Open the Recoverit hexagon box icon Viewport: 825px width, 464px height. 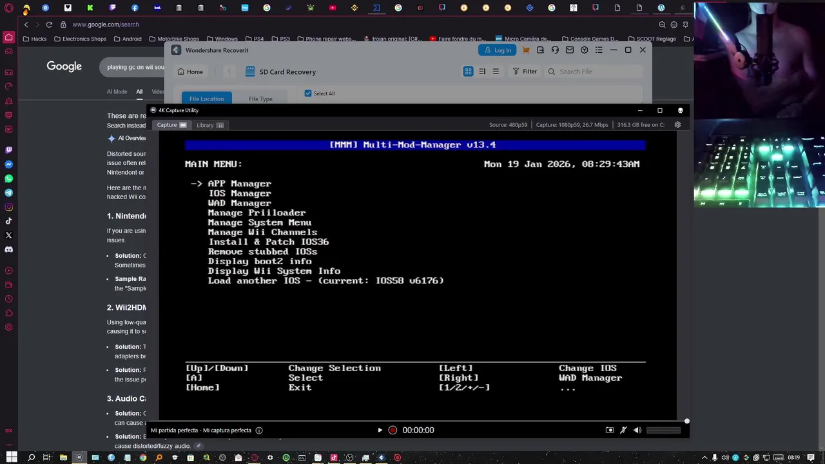click(x=584, y=50)
